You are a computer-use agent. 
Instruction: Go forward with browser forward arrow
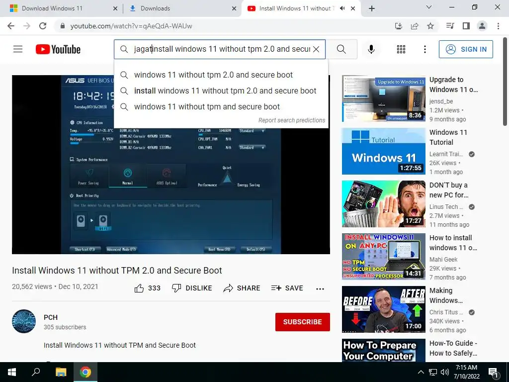pyautogui.click(x=27, y=26)
